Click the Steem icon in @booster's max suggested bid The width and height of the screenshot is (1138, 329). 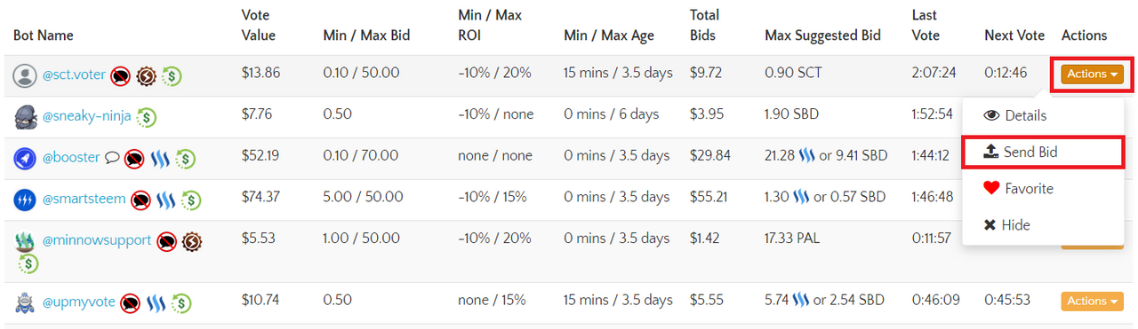807,156
